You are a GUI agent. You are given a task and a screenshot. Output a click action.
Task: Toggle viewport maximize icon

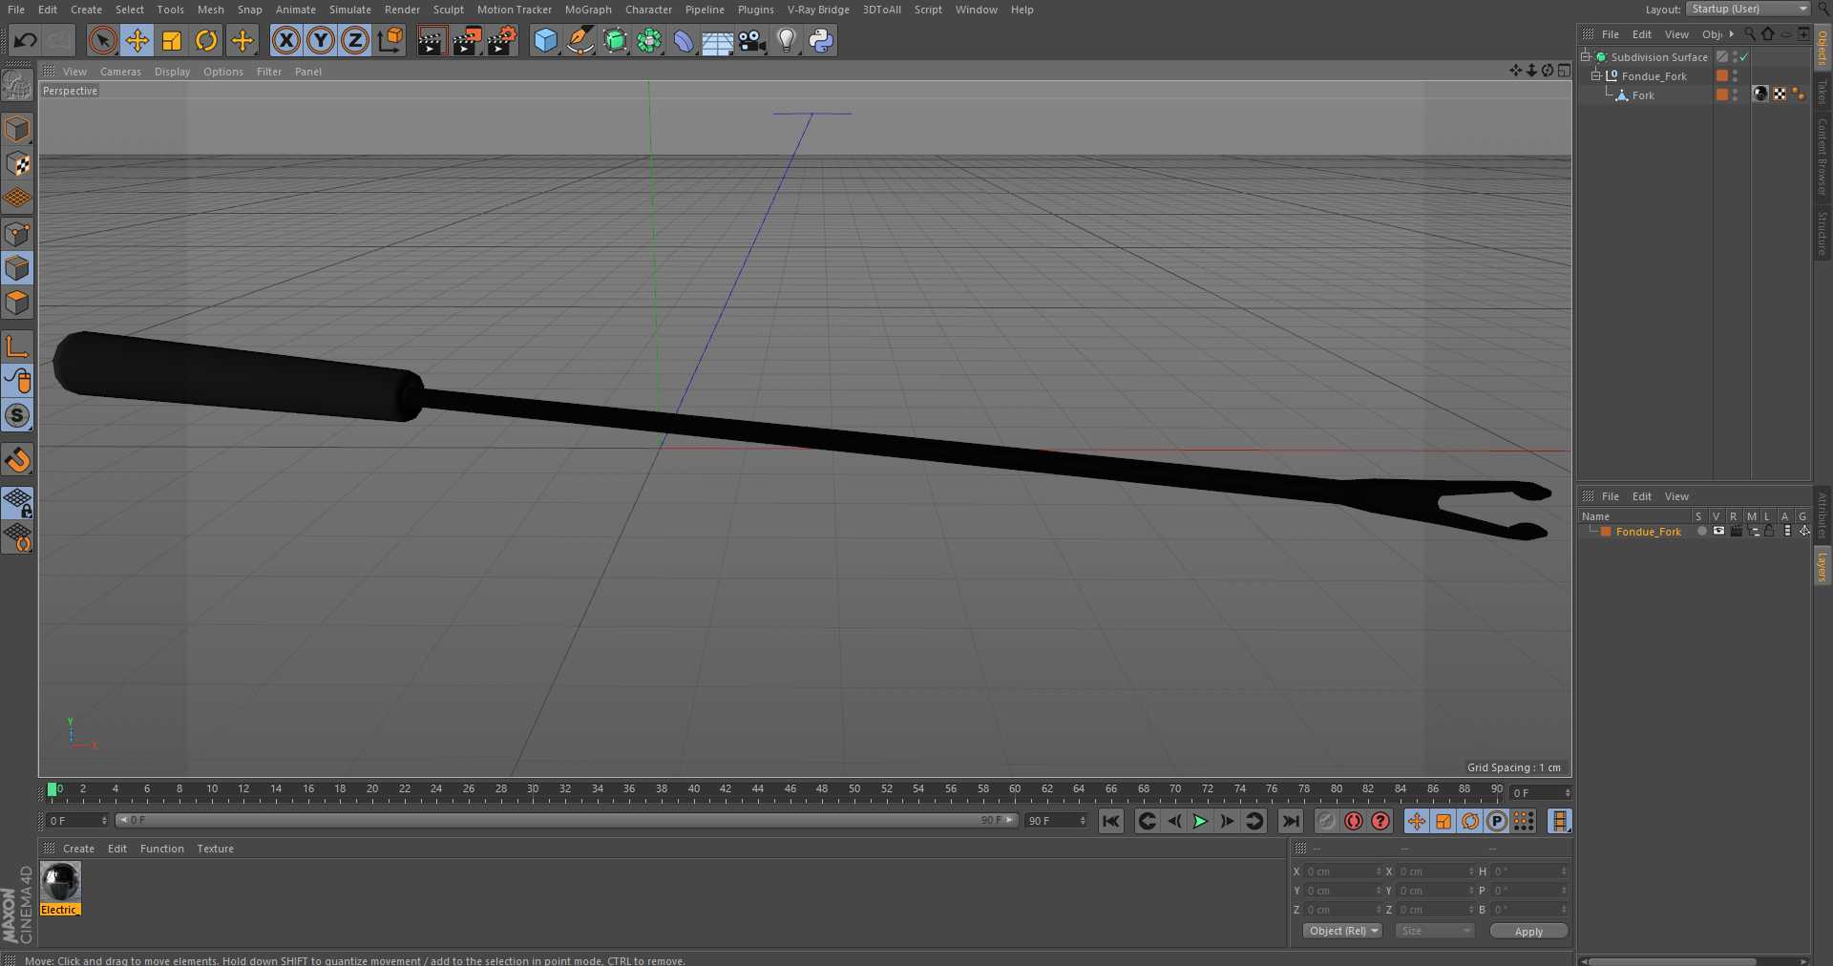(x=1564, y=71)
